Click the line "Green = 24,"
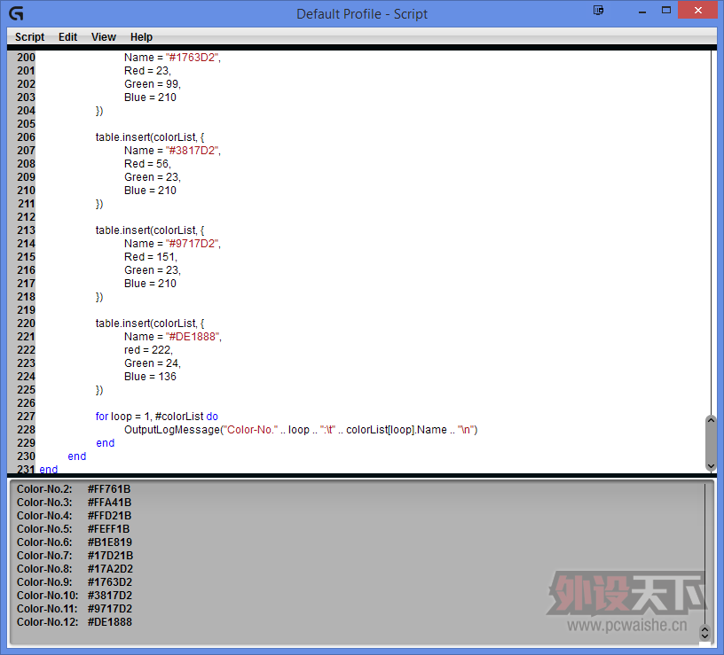This screenshot has height=655, width=724. [x=153, y=363]
